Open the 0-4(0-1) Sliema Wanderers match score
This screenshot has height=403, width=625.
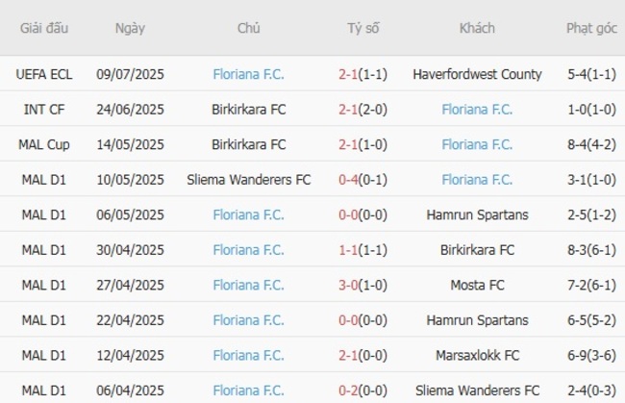coord(363,180)
